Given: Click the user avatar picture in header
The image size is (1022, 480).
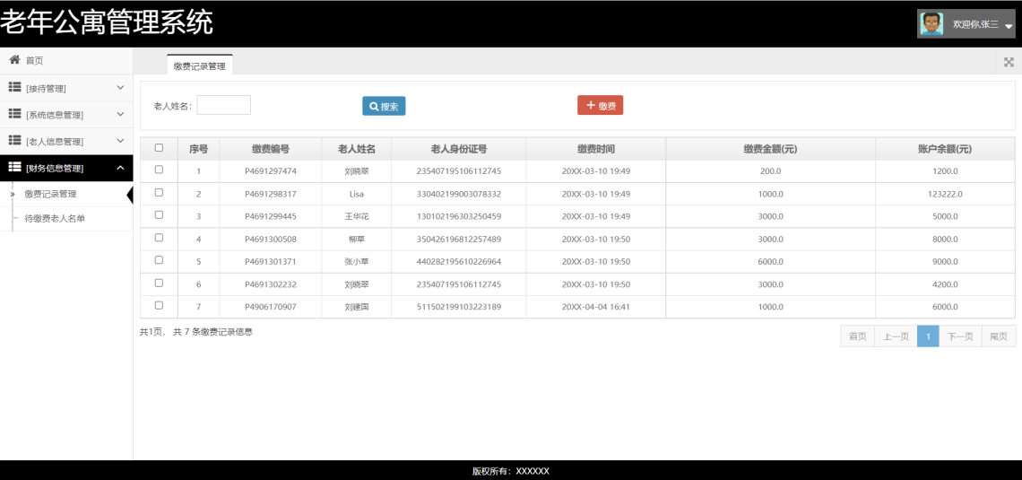Looking at the screenshot, I should click(931, 24).
